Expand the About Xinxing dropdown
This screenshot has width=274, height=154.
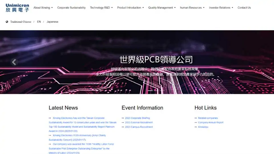(x=43, y=8)
